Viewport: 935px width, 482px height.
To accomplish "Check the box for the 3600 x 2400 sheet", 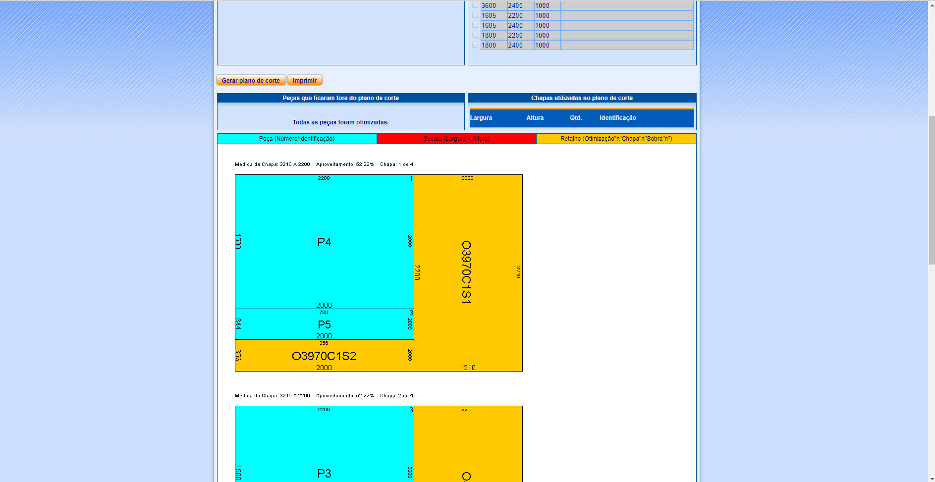I will coord(475,5).
